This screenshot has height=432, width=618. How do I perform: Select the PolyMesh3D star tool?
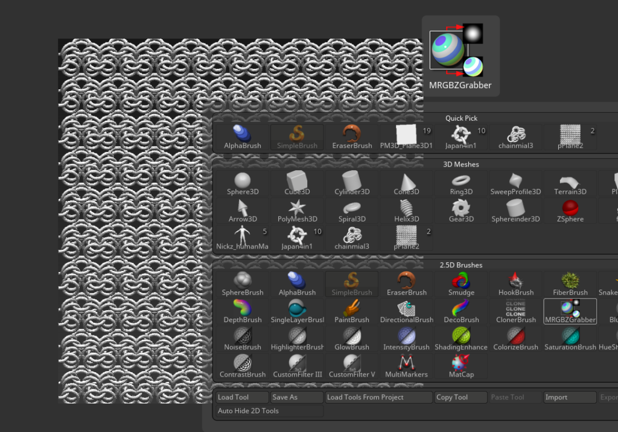[x=297, y=211]
